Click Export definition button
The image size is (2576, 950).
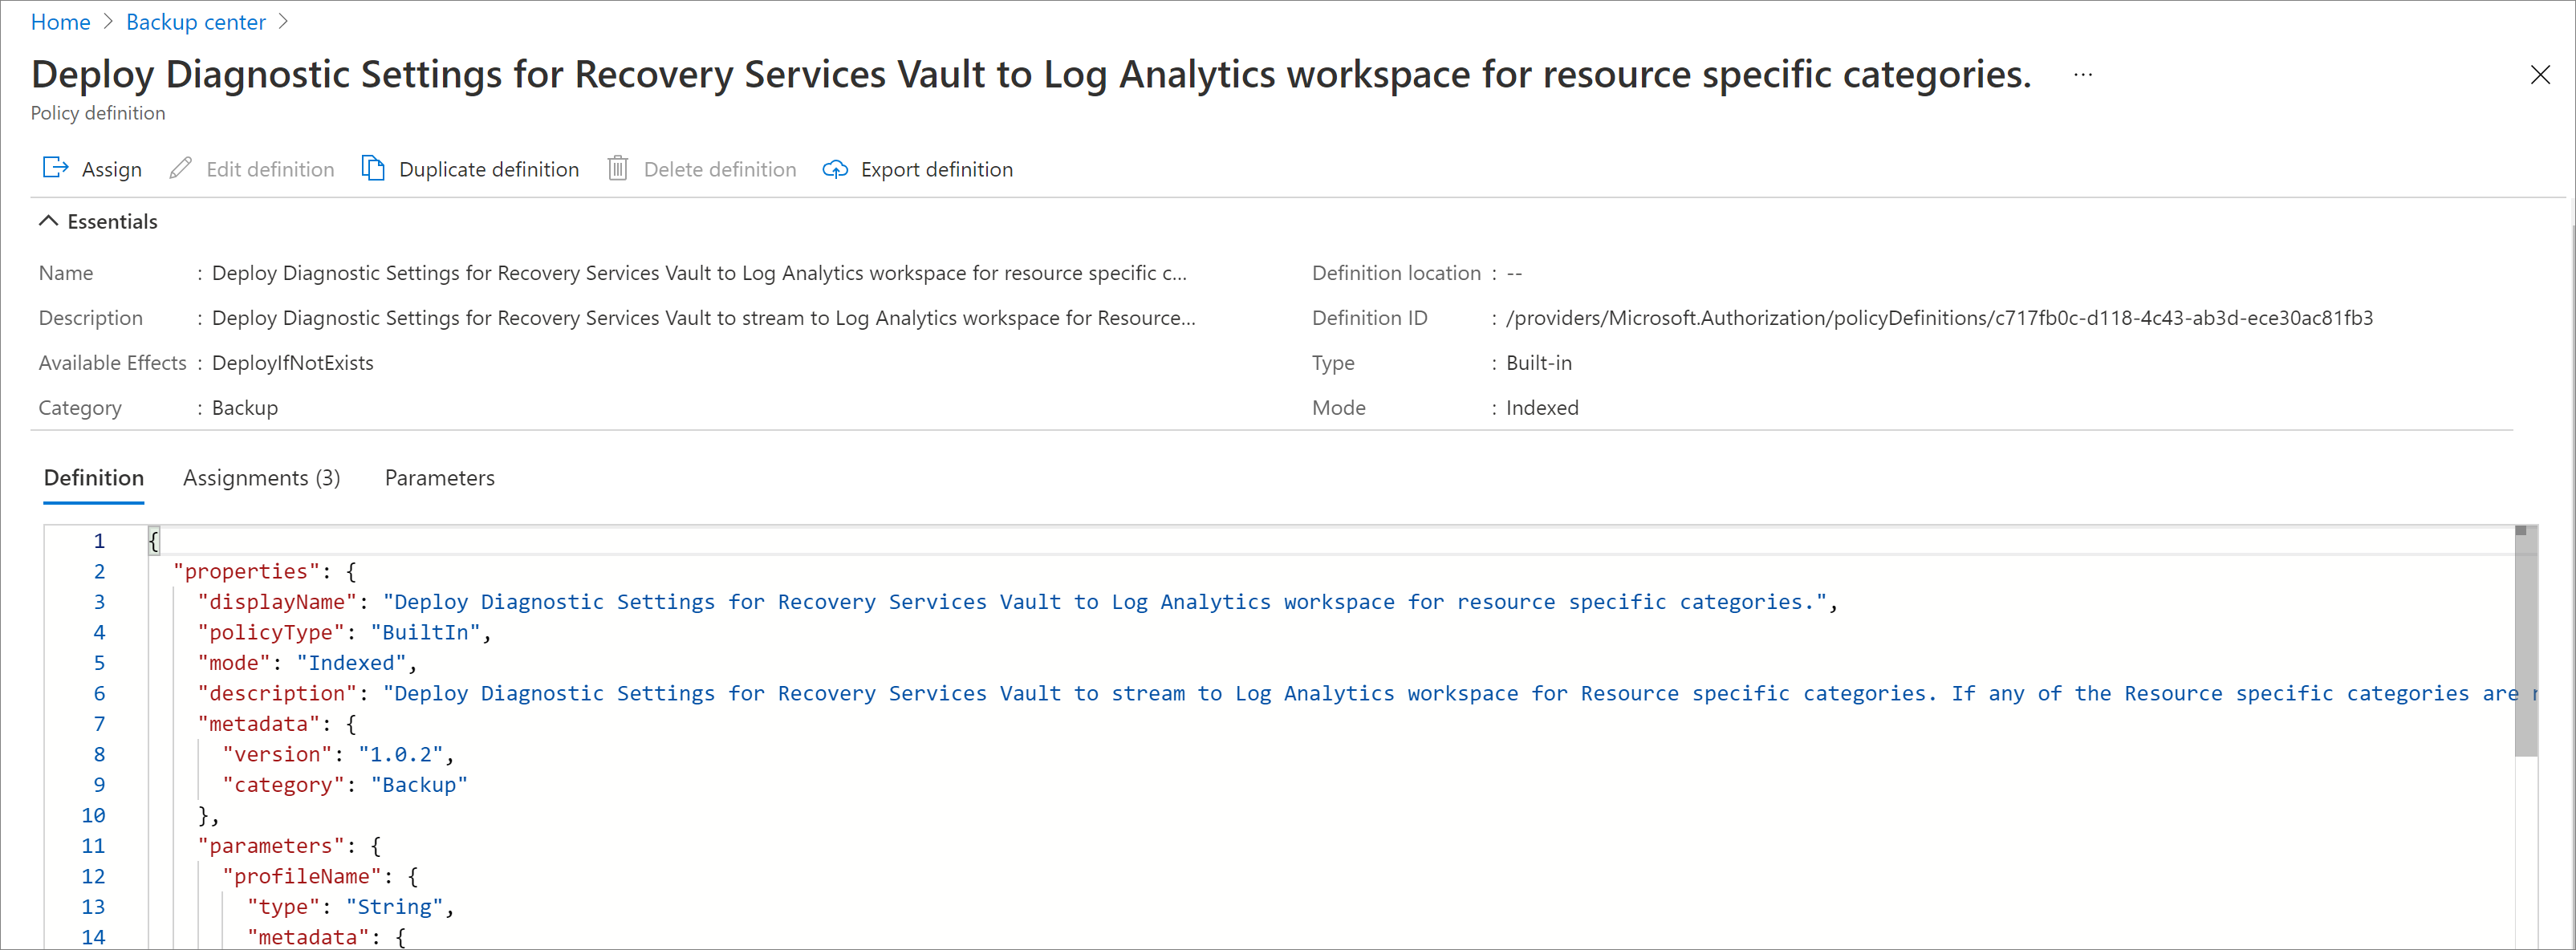(x=913, y=169)
